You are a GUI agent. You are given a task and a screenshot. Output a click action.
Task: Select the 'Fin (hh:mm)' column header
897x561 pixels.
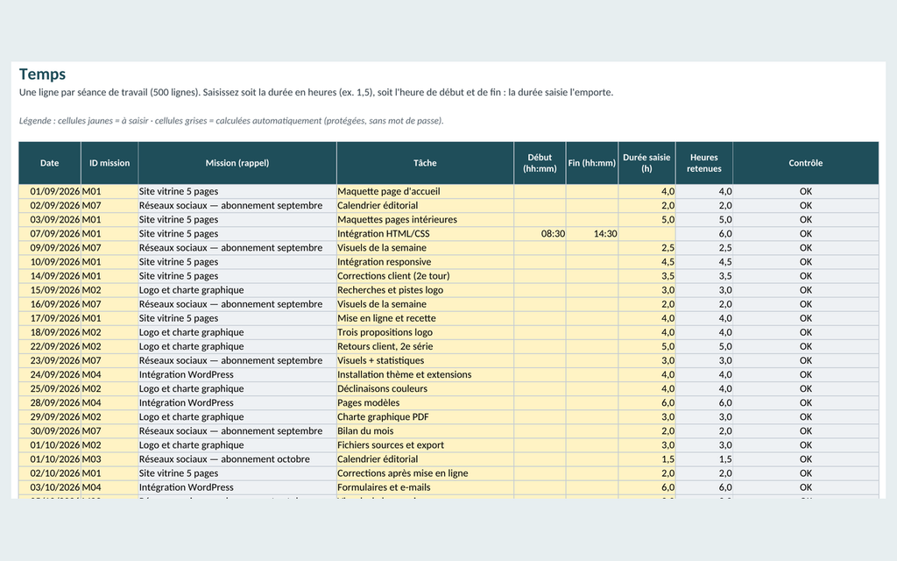592,163
